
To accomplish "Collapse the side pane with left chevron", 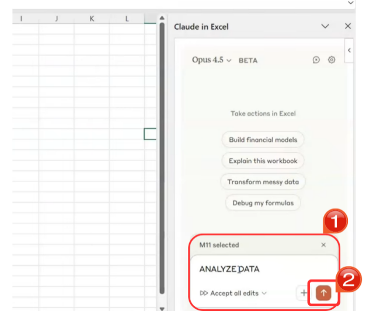I will 349,50.
